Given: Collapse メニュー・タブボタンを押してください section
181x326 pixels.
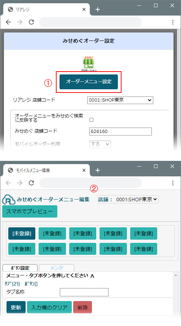Looking at the screenshot, I should click(92, 276).
